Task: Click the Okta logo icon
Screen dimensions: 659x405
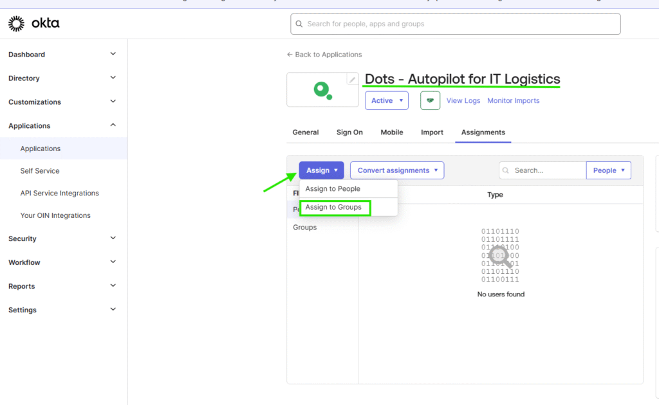Action: (16, 24)
